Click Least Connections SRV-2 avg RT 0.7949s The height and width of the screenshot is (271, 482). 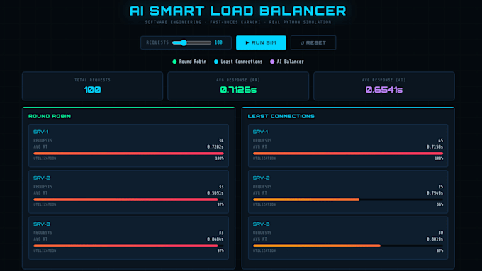click(435, 193)
